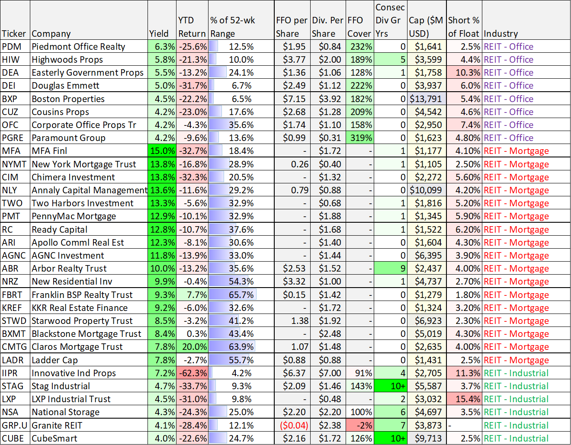Click the GRP.U ticker cell

click(15, 426)
